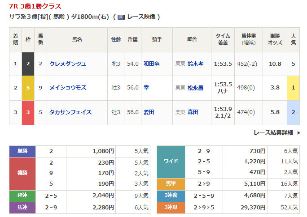Open the レース結果詳細 arrow link
The height and width of the screenshot is (217, 307).
pyautogui.click(x=276, y=132)
